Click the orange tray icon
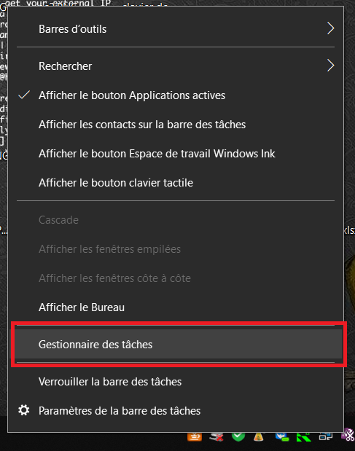 click(195, 436)
